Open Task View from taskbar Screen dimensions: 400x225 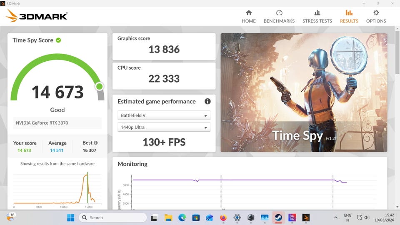pos(154,217)
